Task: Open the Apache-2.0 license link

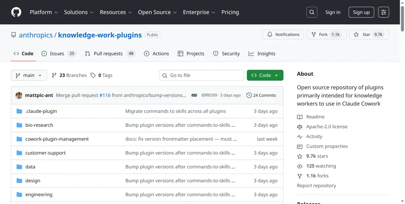Action: pos(327,127)
